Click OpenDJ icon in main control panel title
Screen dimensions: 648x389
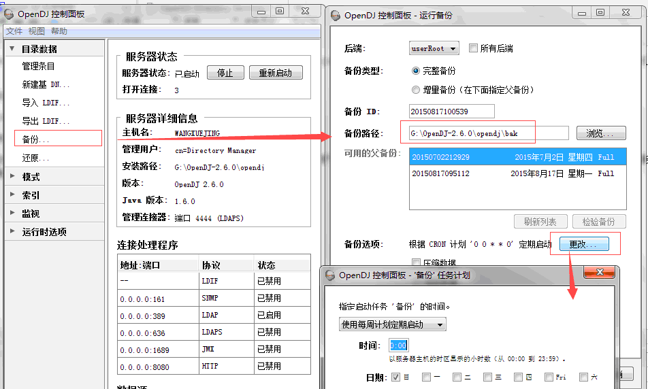[9, 14]
